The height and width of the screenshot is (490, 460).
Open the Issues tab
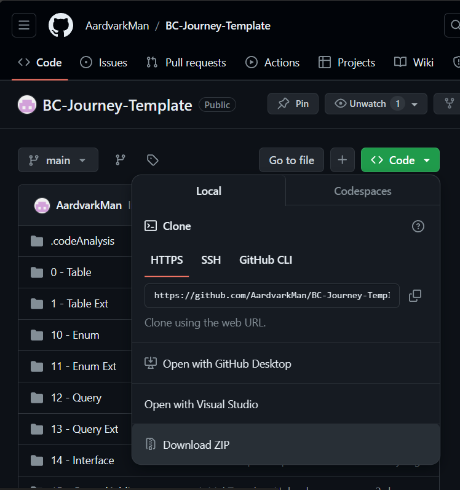point(103,63)
